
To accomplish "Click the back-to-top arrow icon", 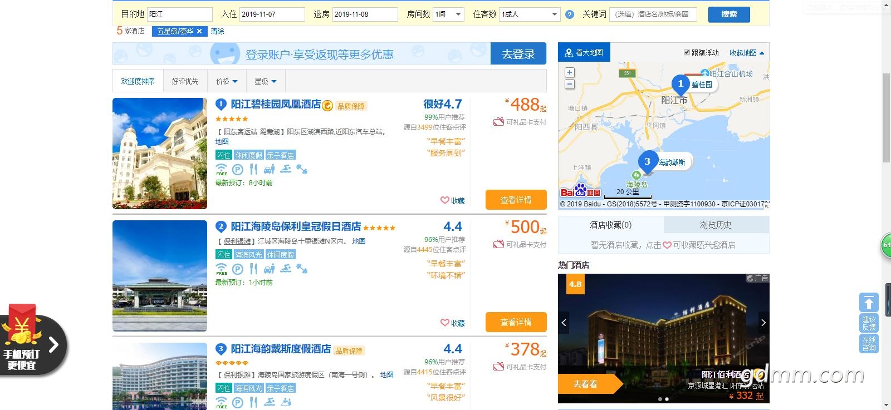I will (x=869, y=303).
